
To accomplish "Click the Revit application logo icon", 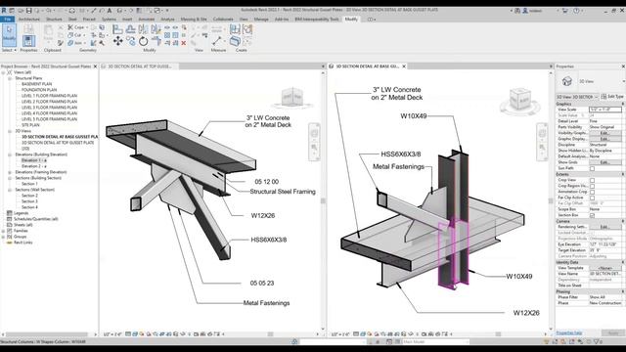I will point(4,11).
